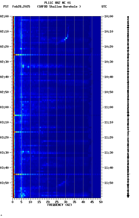Click the 11:10 UTC time tick label
139x218 pixels.
[x=109, y=122]
